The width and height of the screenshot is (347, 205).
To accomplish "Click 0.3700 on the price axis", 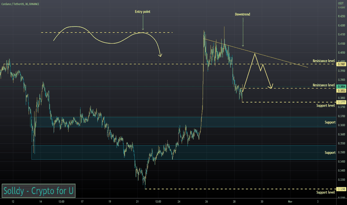I will coord(341,116).
